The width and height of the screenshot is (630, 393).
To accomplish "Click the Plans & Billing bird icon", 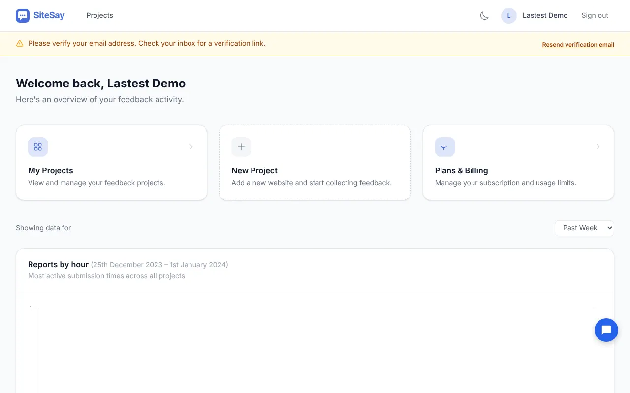I will pos(445,147).
